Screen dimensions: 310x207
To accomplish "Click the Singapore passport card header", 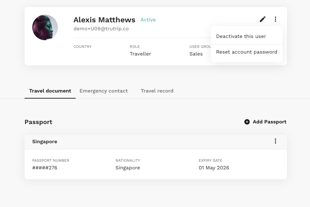I will (156, 142).
